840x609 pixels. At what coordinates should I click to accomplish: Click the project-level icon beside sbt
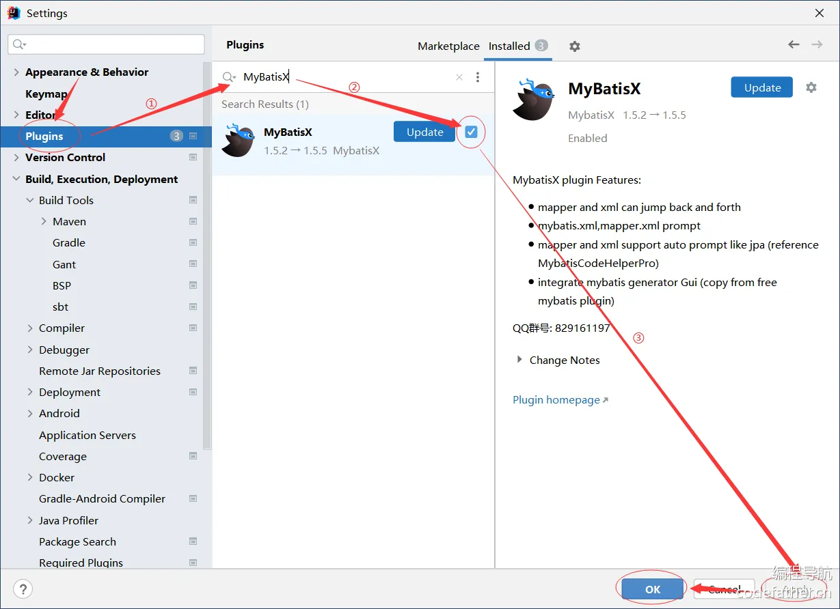click(x=193, y=307)
